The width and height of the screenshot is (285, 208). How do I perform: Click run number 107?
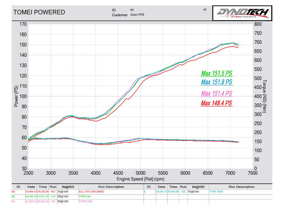[53, 192]
